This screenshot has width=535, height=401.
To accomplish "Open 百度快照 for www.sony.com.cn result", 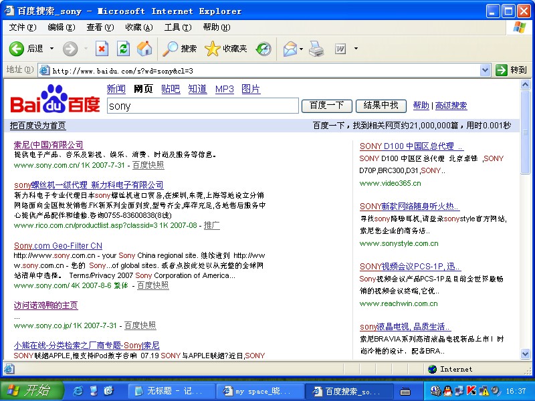I will 148,165.
